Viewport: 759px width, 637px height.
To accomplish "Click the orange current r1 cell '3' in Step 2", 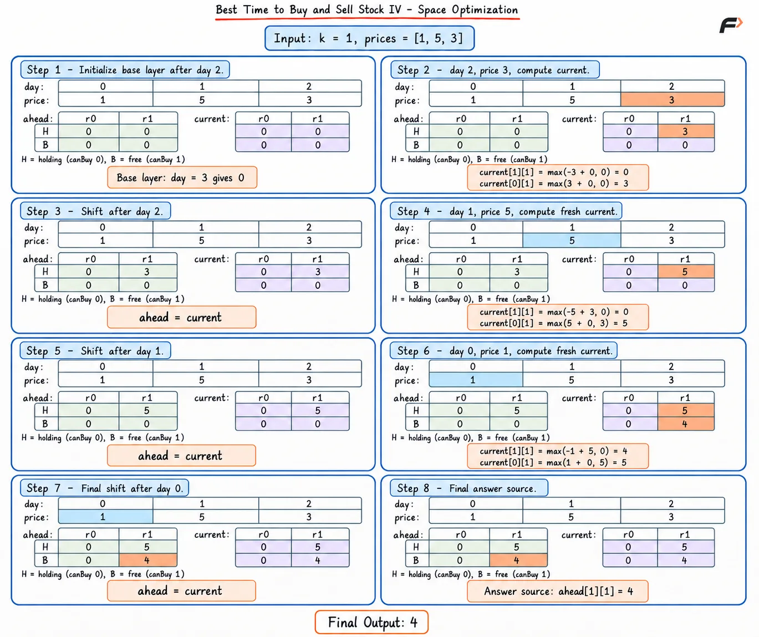I will coord(686,131).
